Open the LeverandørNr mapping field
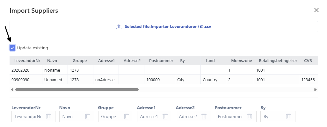Viewport: 327px width, 127px height. [33, 116]
